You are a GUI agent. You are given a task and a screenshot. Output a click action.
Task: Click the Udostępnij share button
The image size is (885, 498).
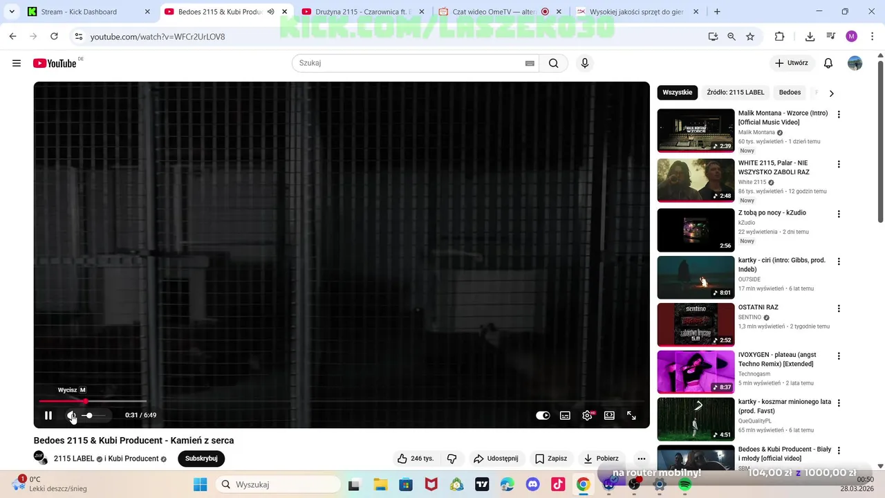496,459
